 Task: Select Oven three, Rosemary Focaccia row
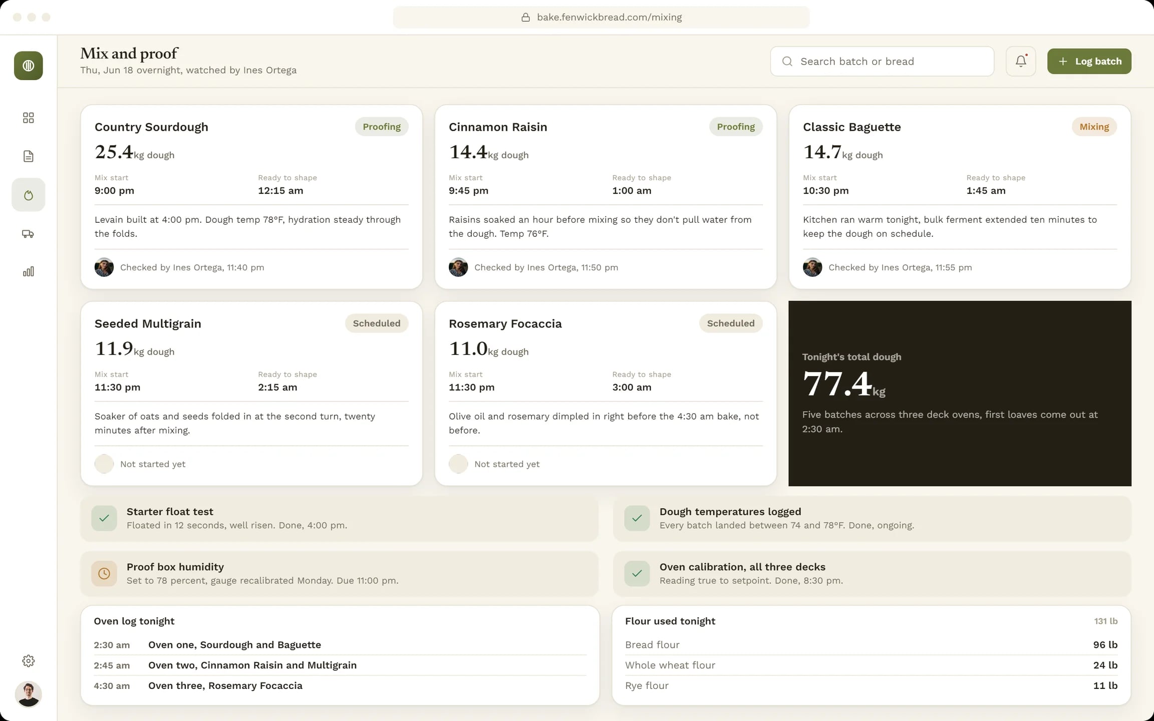click(340, 686)
